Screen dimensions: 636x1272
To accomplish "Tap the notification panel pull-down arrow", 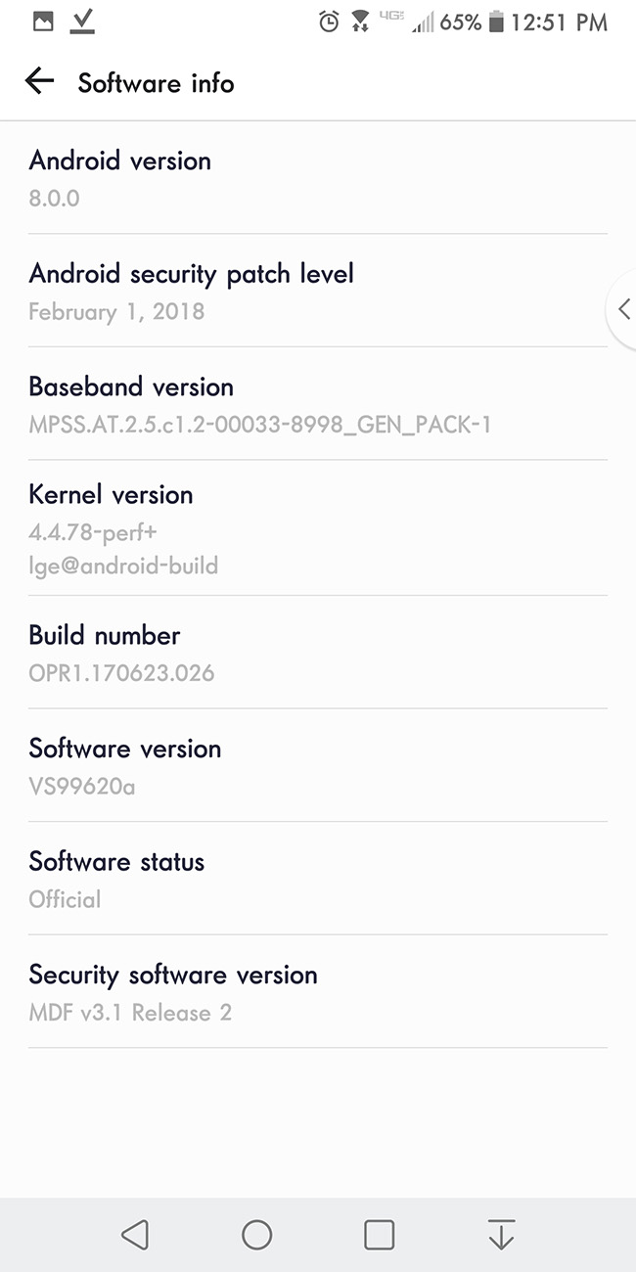I will (501, 1235).
